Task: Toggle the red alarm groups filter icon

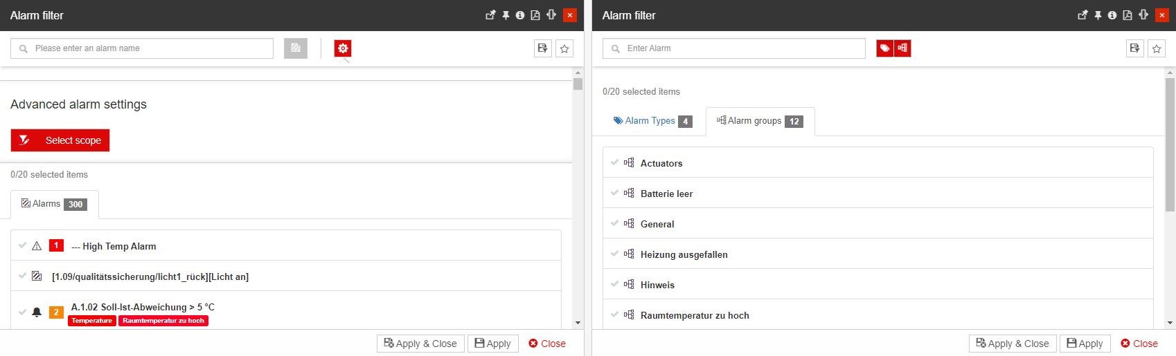Action: pyautogui.click(x=902, y=48)
